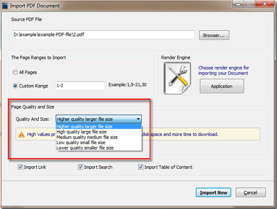Minimize the Import PDF Document window
277x209 pixels.
tap(238, 4)
